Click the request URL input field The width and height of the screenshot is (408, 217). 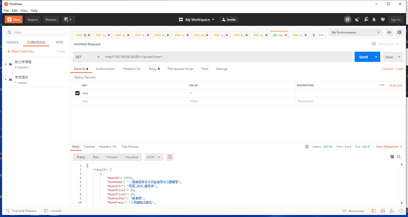point(227,57)
